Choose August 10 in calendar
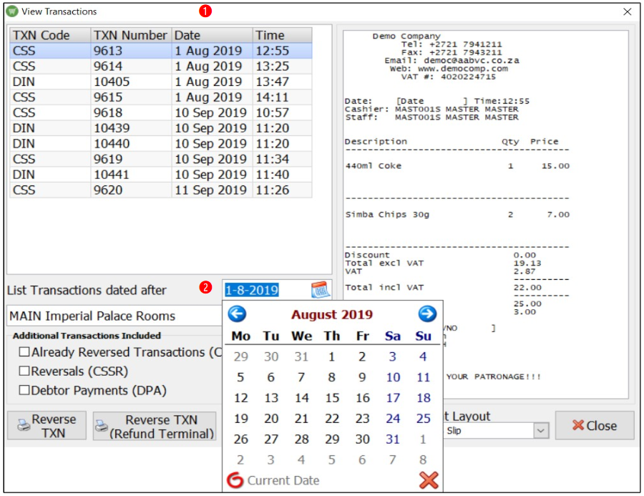Image resolution: width=644 pixels, height=496 pixels. (393, 376)
